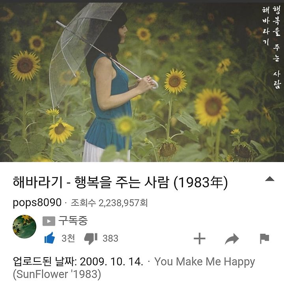Click the 383 dislikes count

110,238
